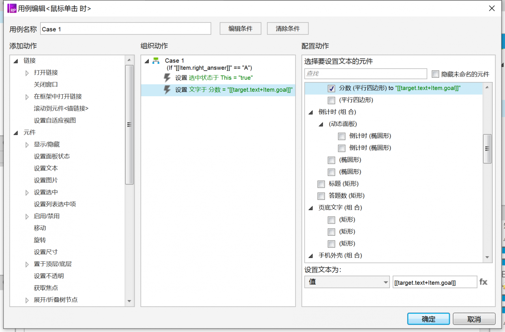Click the widget list scrollbar thumb

(x=487, y=149)
